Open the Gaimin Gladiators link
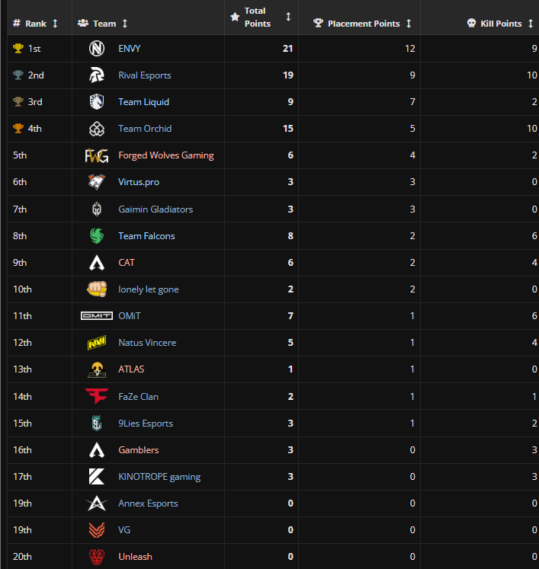 pos(156,209)
